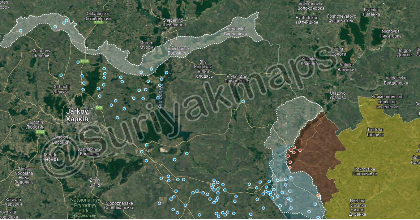This screenshot has width=420, height=220.
Task: Click the Dolgoe Долгое label
Action: (x=404, y=52)
